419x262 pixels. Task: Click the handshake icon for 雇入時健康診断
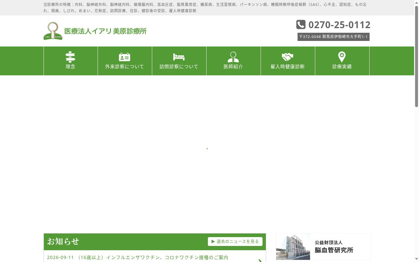(287, 57)
